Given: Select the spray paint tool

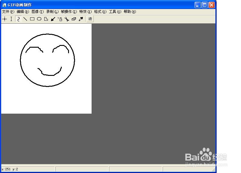Looking at the screenshot, I should coord(60,19).
